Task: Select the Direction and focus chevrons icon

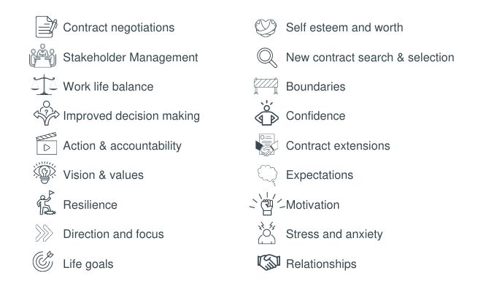Action: [44, 233]
